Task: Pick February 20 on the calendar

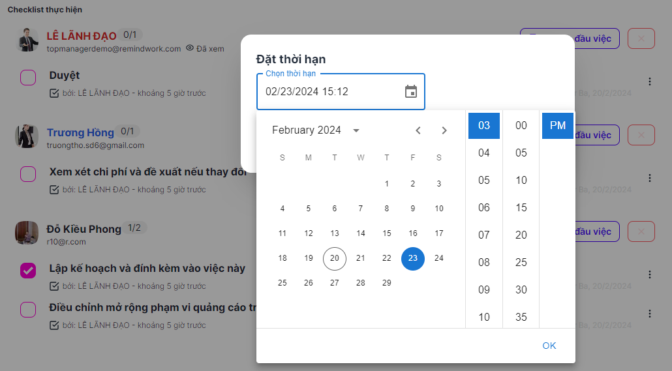Action: [x=335, y=258]
